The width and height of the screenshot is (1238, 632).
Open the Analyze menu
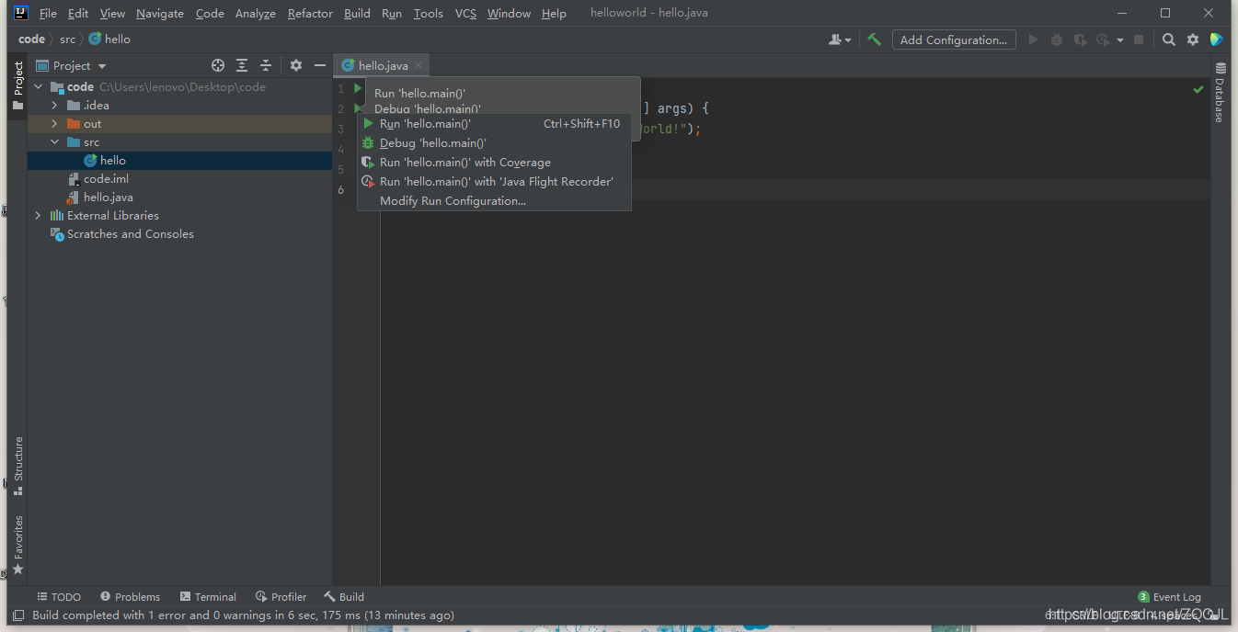point(255,13)
